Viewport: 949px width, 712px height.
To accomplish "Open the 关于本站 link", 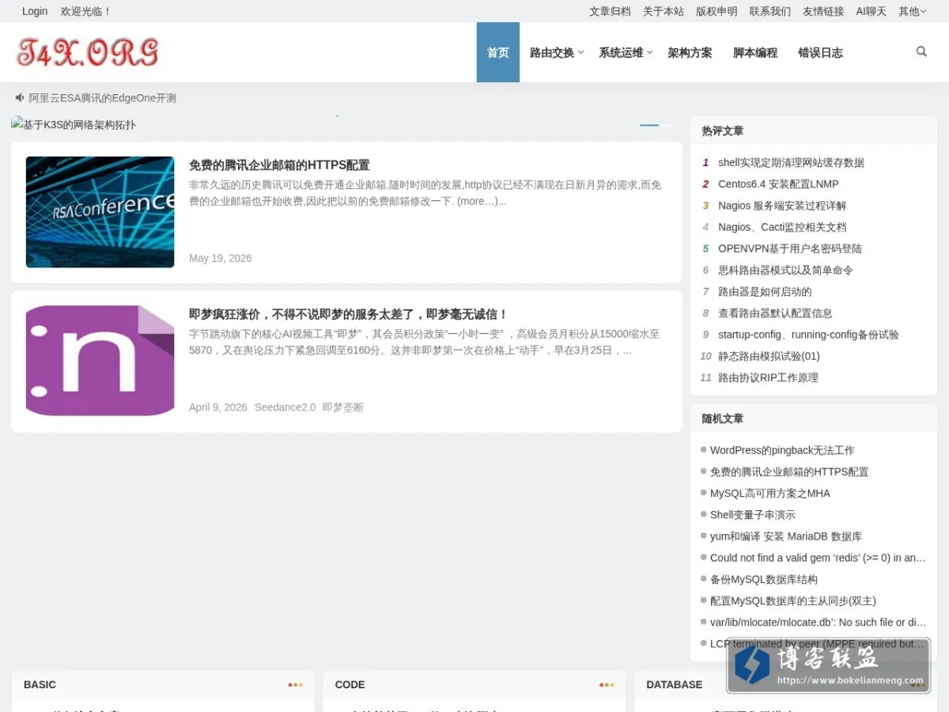I will tap(664, 11).
